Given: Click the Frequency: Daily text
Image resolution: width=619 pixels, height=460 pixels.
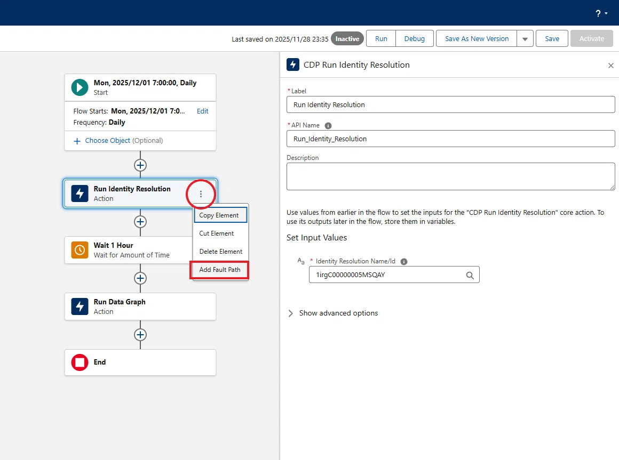Looking at the screenshot, I should coord(99,123).
